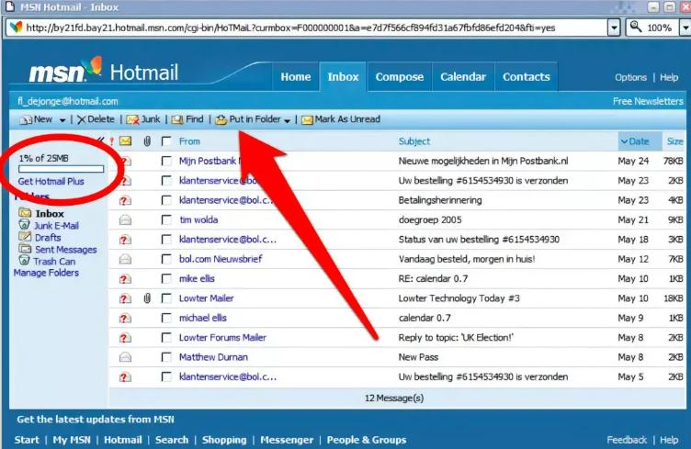Open the Manage Folders link
This screenshot has height=449, width=691.
[x=46, y=273]
